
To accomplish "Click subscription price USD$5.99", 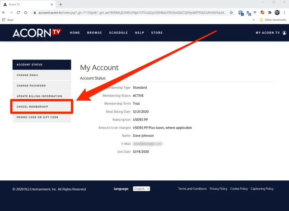I will point(140,120).
